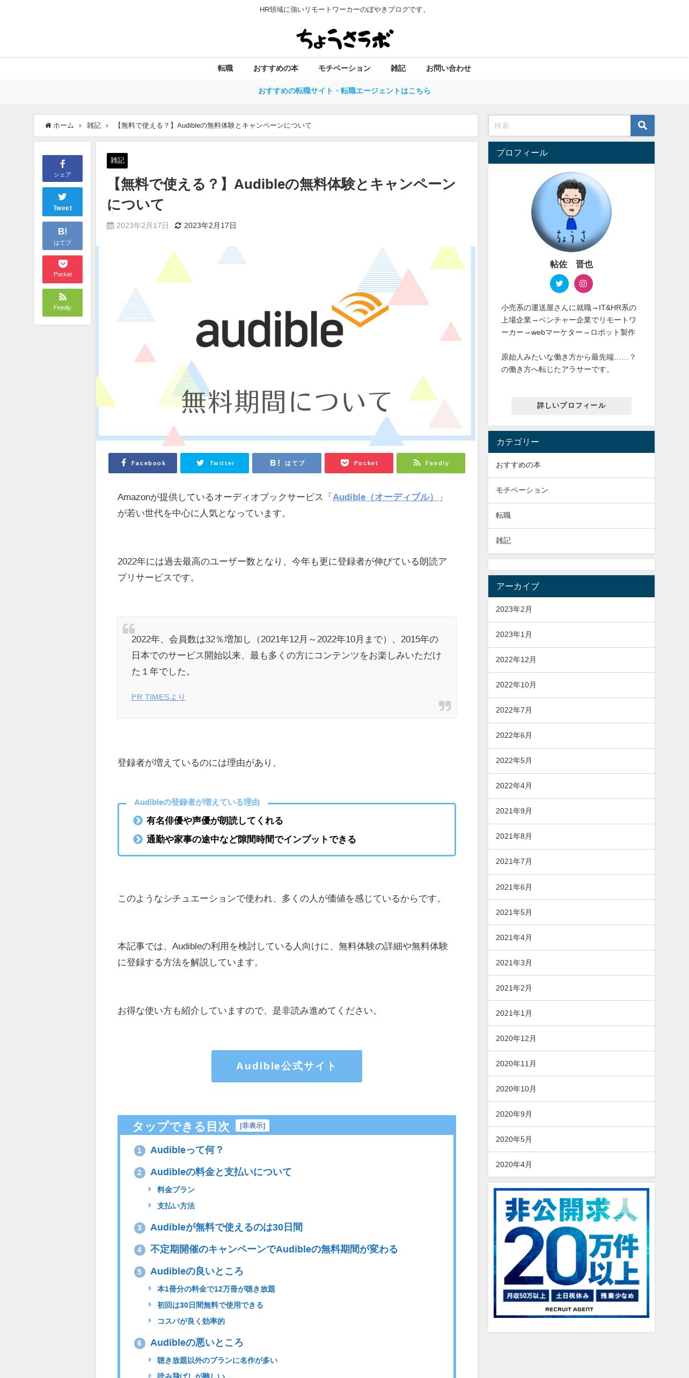Image resolution: width=689 pixels, height=1378 pixels.
Task: Open モチベーション in the カテゴリー sidebar list
Action: 571,490
